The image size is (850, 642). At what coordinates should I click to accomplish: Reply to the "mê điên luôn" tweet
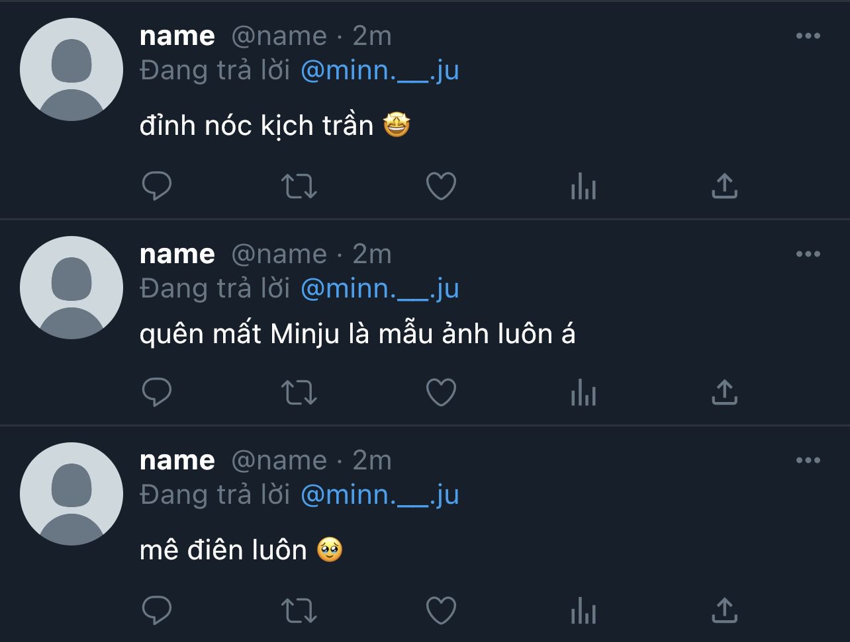tap(157, 611)
